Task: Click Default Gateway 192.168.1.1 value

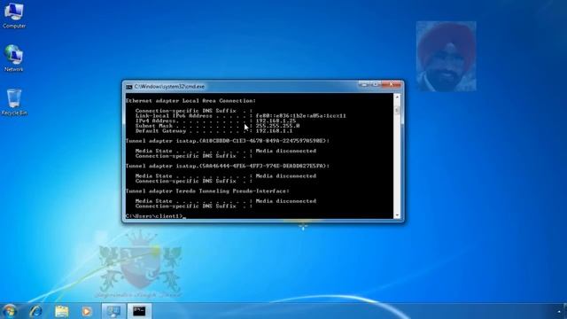Action: tap(274, 131)
